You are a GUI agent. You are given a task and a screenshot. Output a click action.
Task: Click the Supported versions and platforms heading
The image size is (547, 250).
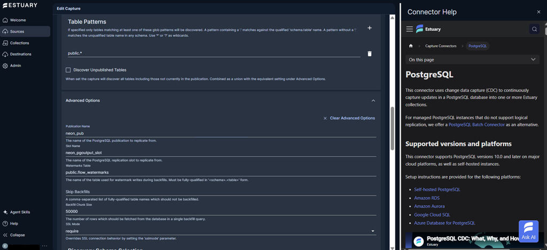coord(458,144)
